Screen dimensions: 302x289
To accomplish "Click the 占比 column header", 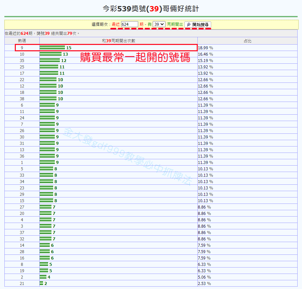I will tap(247, 41).
